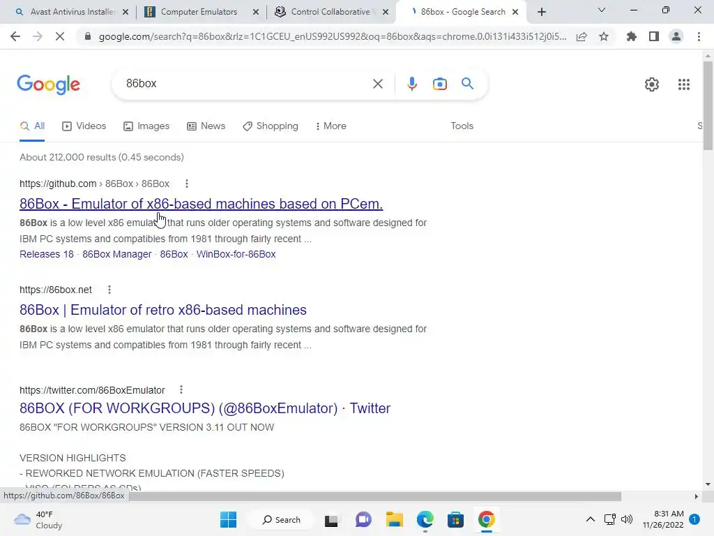Open 86Box Emulator of x86-based machines GitHub link
This screenshot has height=536, width=714.
point(202,204)
